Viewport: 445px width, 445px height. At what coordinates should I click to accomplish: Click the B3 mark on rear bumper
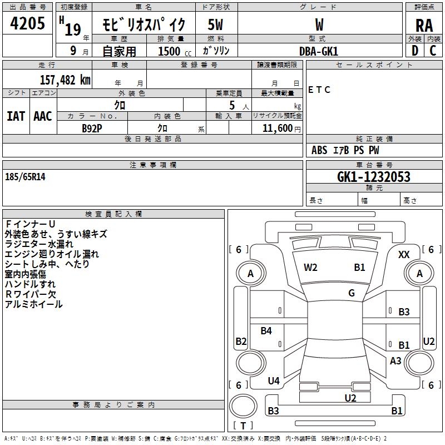coord(273,411)
